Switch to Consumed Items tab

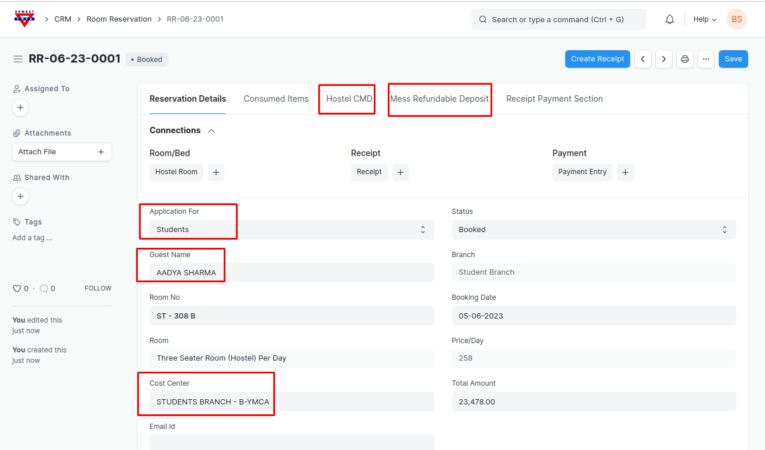pos(276,99)
